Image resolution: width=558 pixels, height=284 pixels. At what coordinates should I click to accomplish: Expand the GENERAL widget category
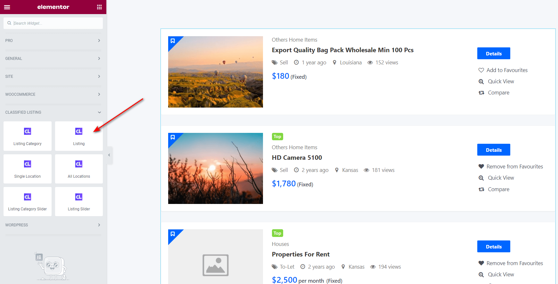click(x=53, y=59)
